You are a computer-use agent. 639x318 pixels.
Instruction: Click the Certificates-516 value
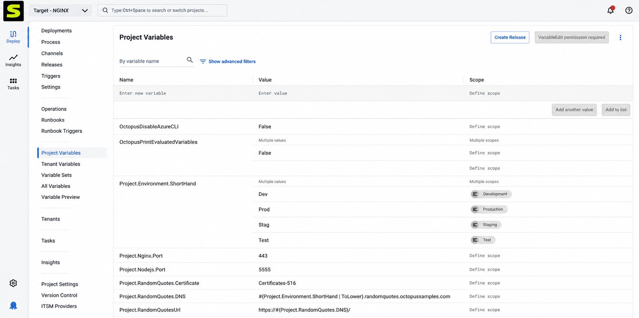tap(277, 283)
